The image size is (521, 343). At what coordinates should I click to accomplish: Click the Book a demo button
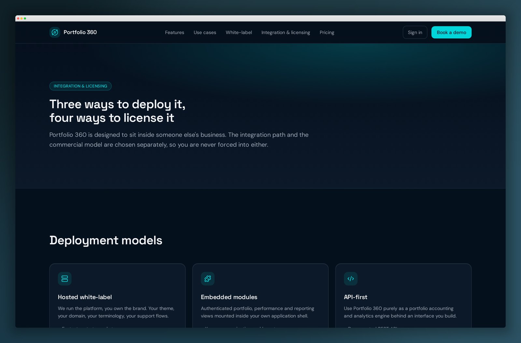(451, 32)
